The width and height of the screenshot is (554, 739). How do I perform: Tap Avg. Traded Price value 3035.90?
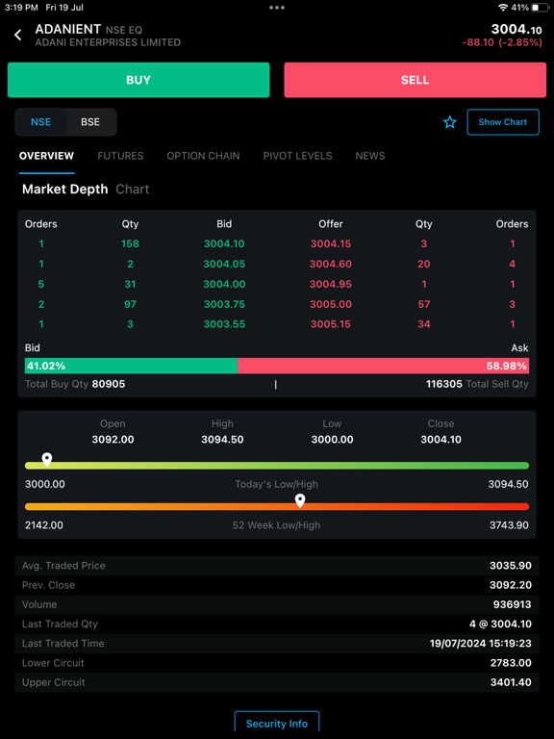pos(511,566)
